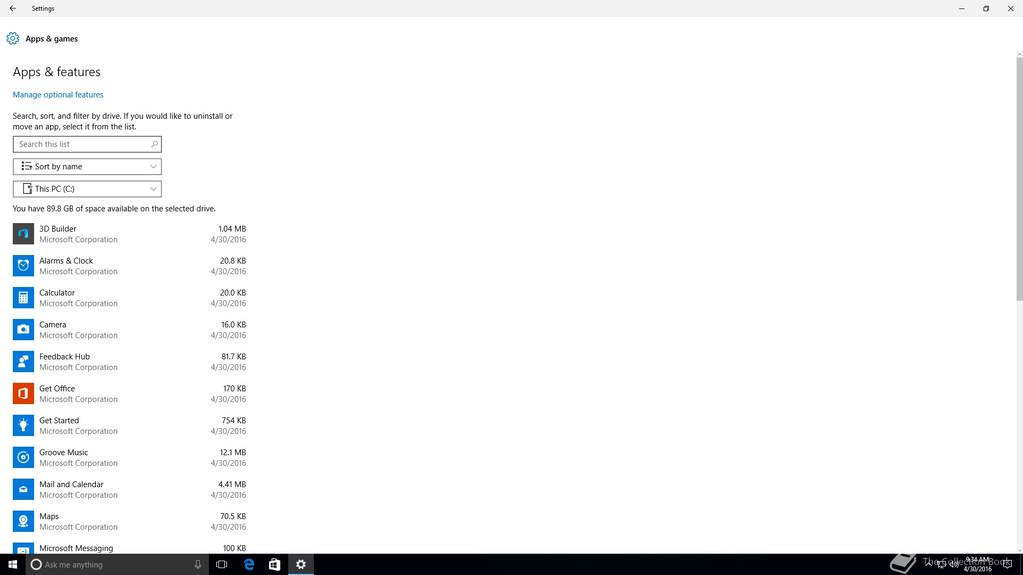Click the 20.8 KB size value
The image size is (1023, 575).
pos(233,261)
